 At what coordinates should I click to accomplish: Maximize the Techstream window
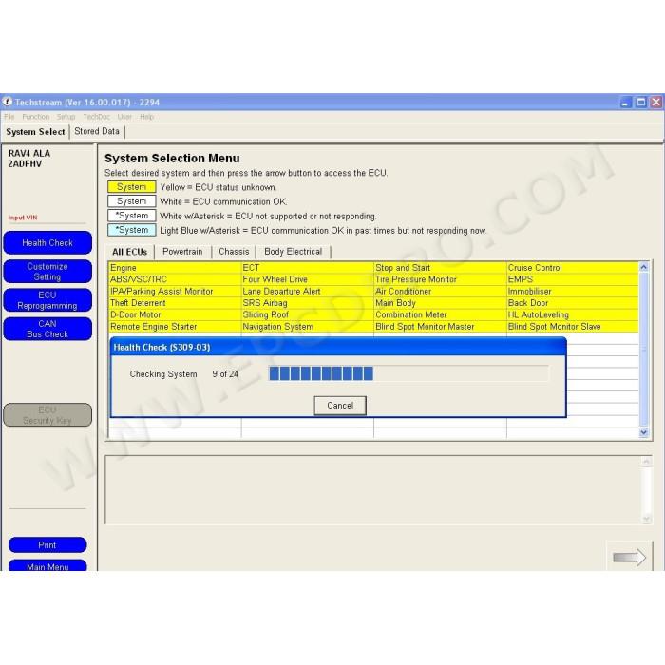(641, 103)
